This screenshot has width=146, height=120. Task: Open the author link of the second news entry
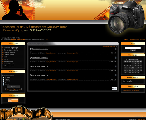(x=51, y=62)
